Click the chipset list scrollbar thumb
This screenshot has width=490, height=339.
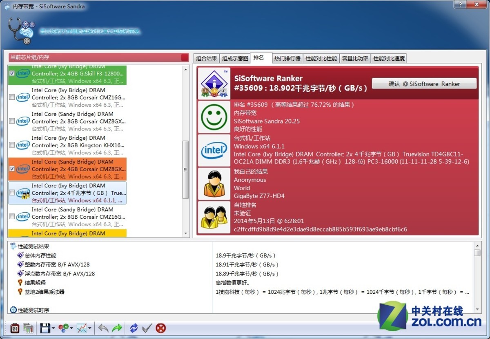pos(185,169)
